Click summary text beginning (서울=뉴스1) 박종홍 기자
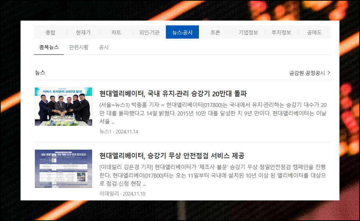Viewport: 360px width, 221px height. tap(213, 113)
